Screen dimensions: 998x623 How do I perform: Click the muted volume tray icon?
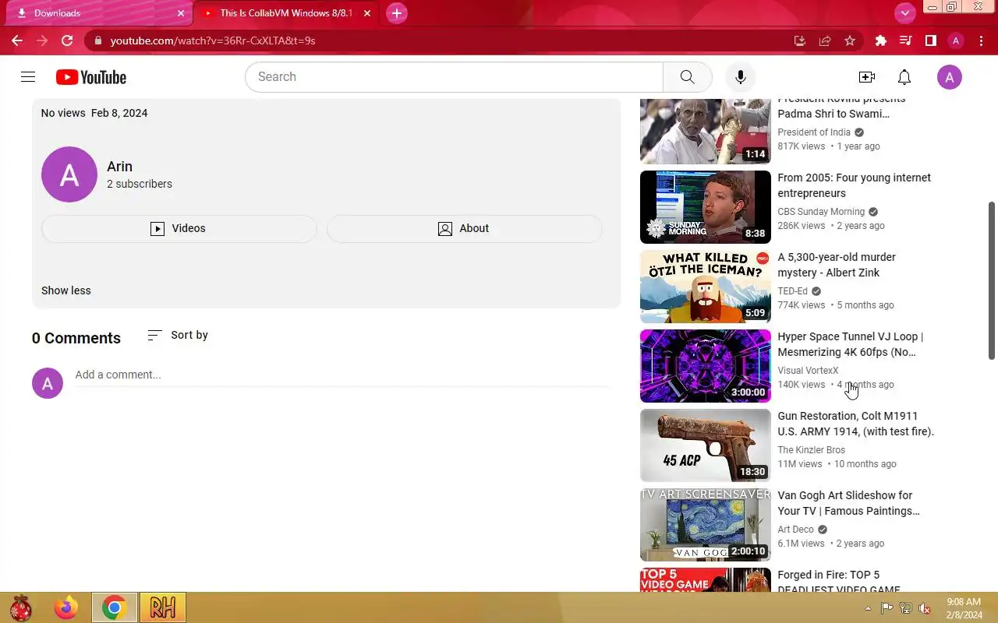925,608
